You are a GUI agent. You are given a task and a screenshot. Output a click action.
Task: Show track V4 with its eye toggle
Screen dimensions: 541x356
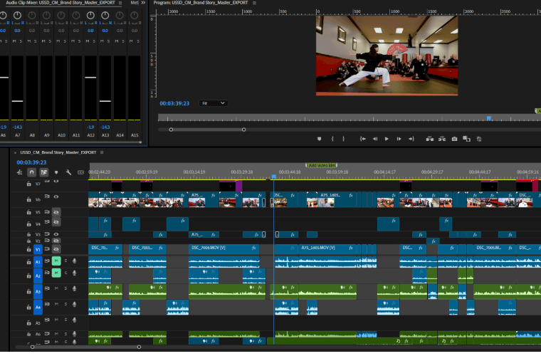[x=56, y=222]
